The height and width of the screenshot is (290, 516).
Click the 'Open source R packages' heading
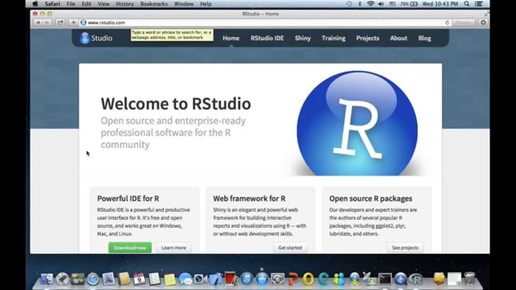point(370,199)
